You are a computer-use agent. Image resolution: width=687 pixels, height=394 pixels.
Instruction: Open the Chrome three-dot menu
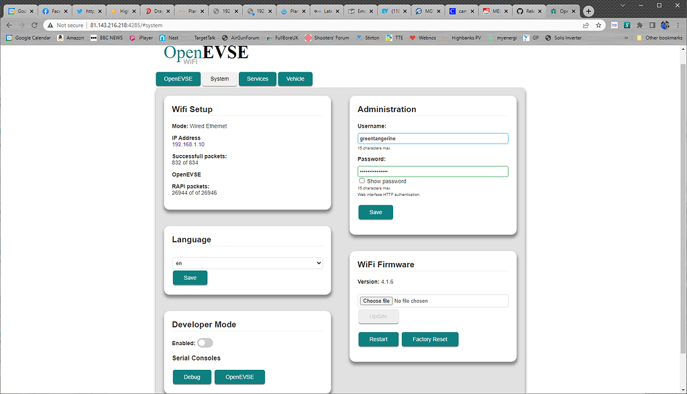[x=678, y=24]
